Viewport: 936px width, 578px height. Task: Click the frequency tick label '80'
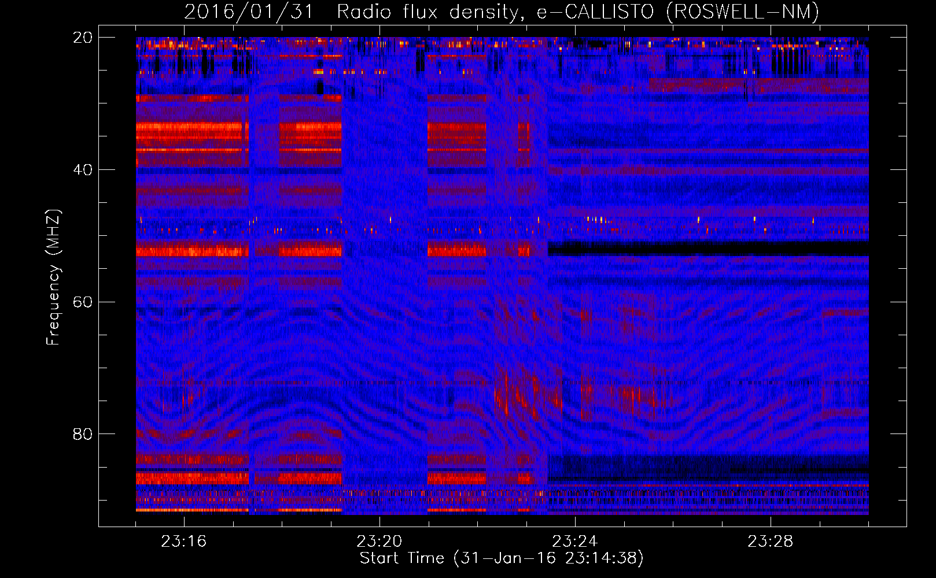point(82,434)
